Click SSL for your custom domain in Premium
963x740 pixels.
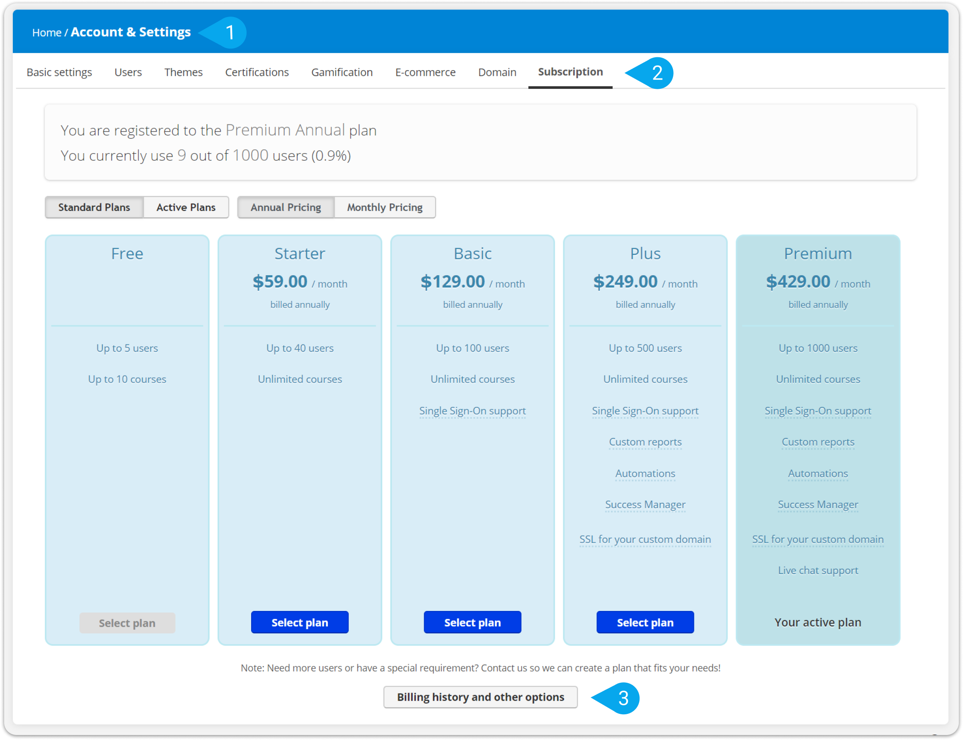coord(818,540)
